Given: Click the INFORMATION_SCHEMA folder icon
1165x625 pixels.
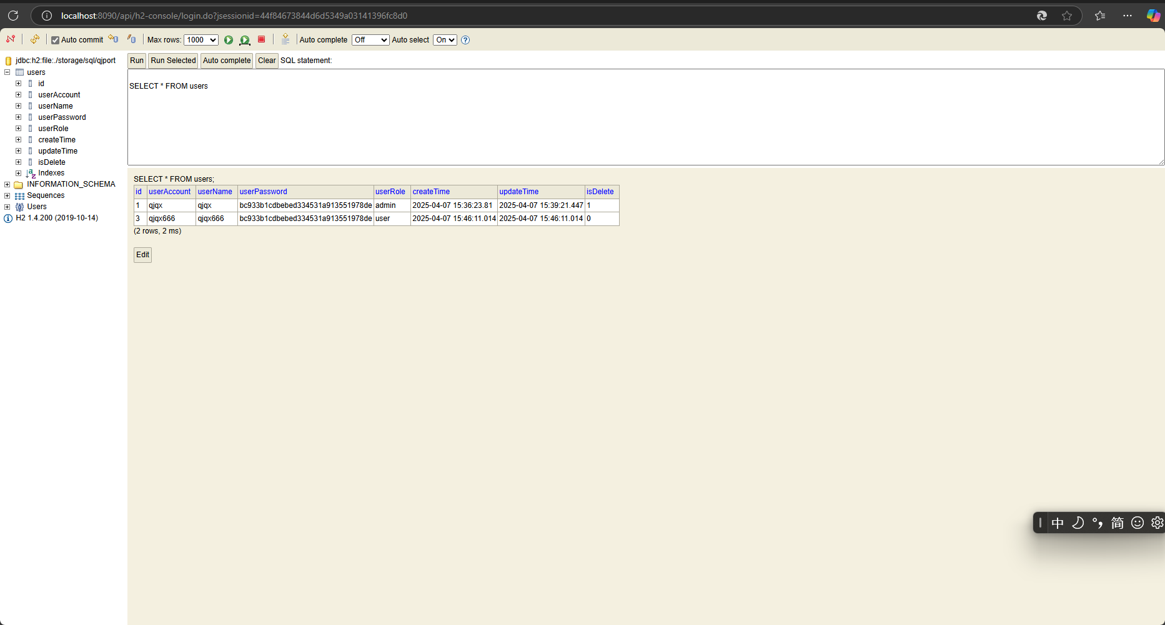Looking at the screenshot, I should tap(19, 185).
